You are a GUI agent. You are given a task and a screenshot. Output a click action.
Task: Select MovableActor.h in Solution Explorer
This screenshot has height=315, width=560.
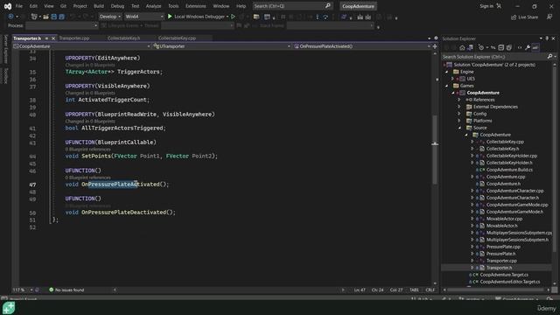pos(501,226)
